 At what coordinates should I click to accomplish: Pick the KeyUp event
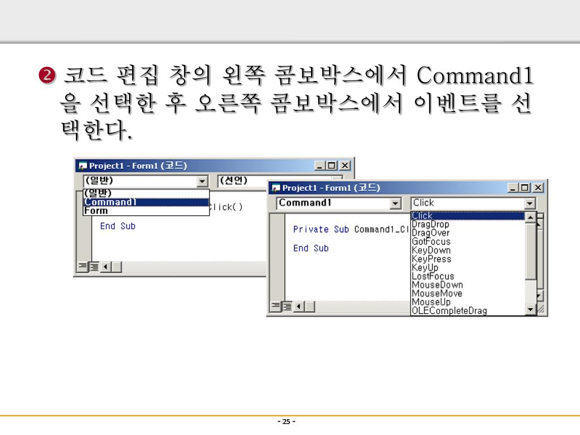467,267
